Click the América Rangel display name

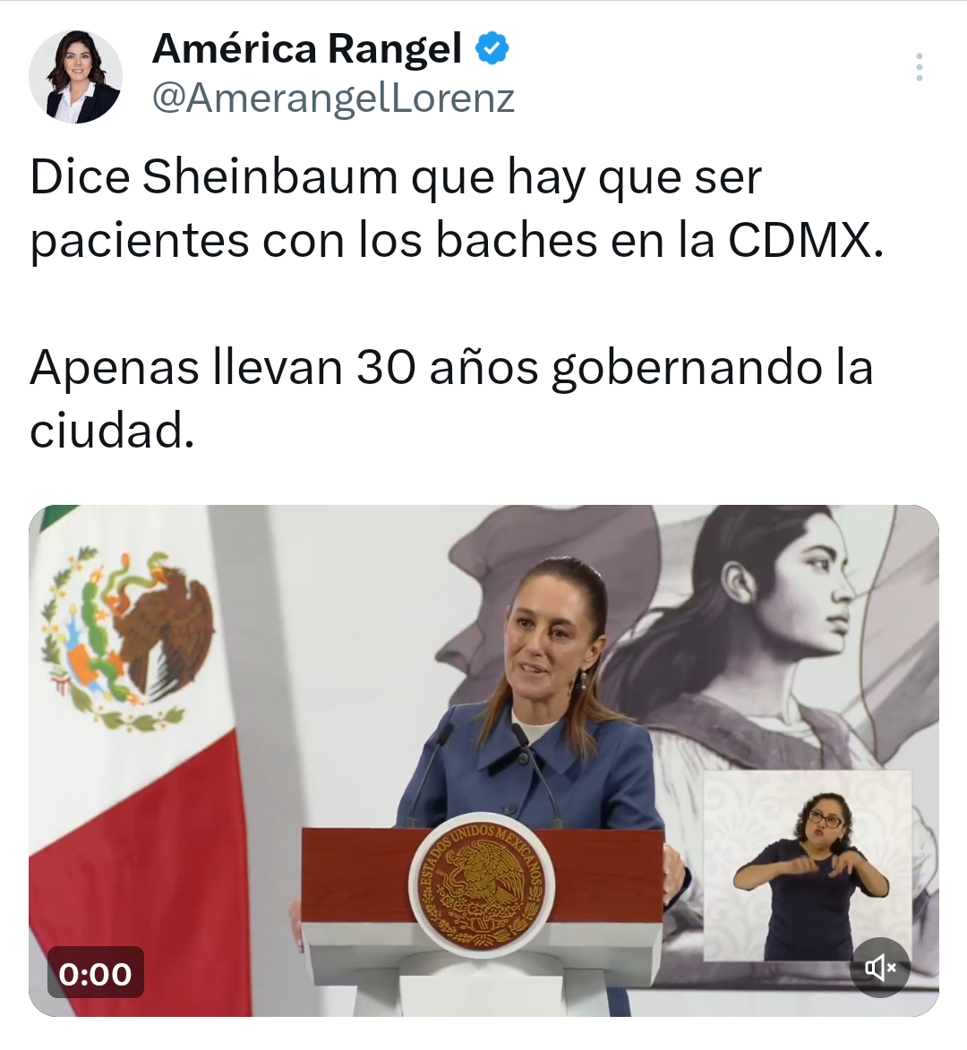307,48
